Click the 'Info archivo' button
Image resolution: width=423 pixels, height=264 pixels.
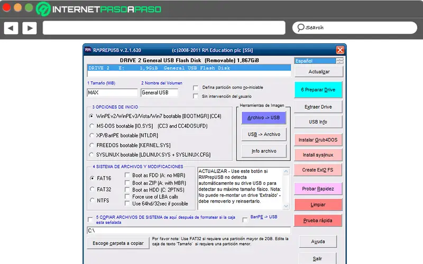point(263,151)
